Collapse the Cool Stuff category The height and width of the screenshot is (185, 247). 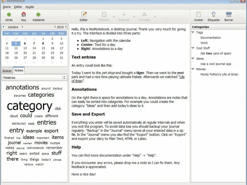pyautogui.click(x=193, y=48)
